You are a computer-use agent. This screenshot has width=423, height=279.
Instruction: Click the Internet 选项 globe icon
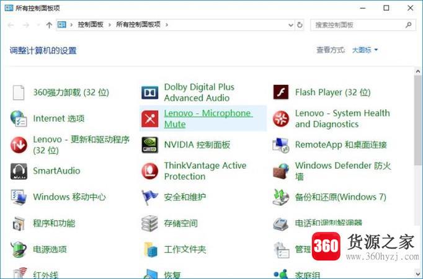[x=19, y=118]
